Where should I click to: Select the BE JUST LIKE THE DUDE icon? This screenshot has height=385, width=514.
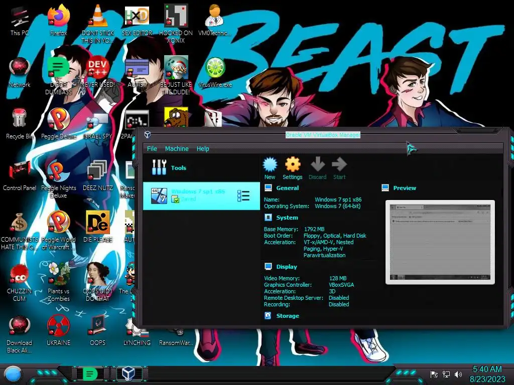pos(176,75)
